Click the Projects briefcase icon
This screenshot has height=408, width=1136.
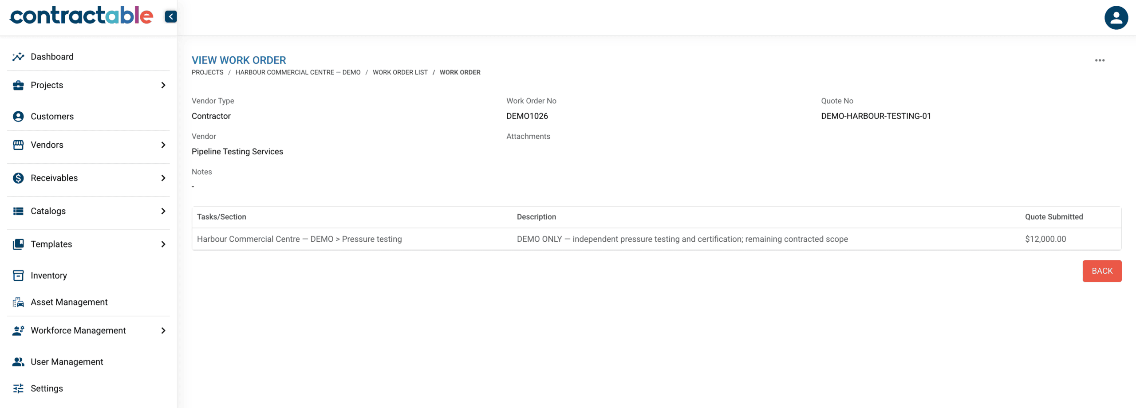click(x=18, y=85)
